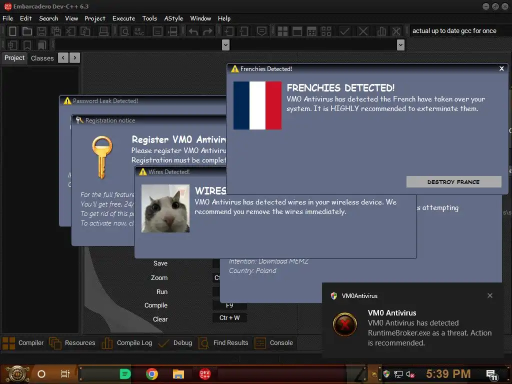Viewport: 512px width, 384px height.
Task: Click the Save All toolbar icon
Action: 56,31
